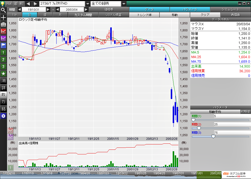Image resolution: width=251 pixels, height=179 pixels.
Task: Click the green number 2 preset button
Action: [3, 59]
